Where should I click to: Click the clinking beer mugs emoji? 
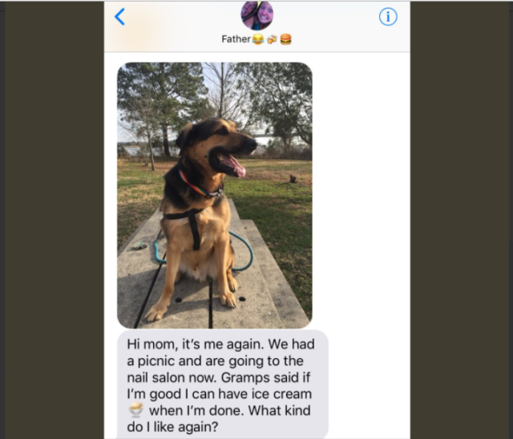272,39
